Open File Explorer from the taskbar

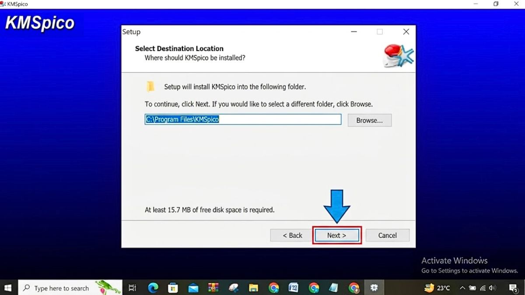tap(253, 288)
